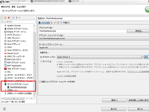Viewport: 149px width, 112px height.
Task: Collapse all tree items icon
Action: (13, 18)
